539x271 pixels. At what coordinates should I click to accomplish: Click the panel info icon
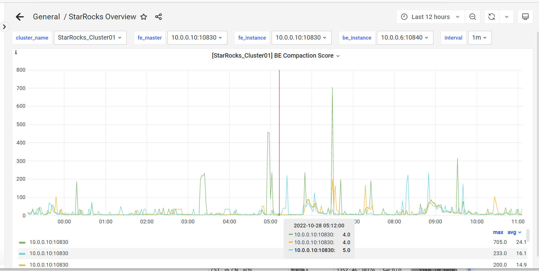[x=16, y=52]
